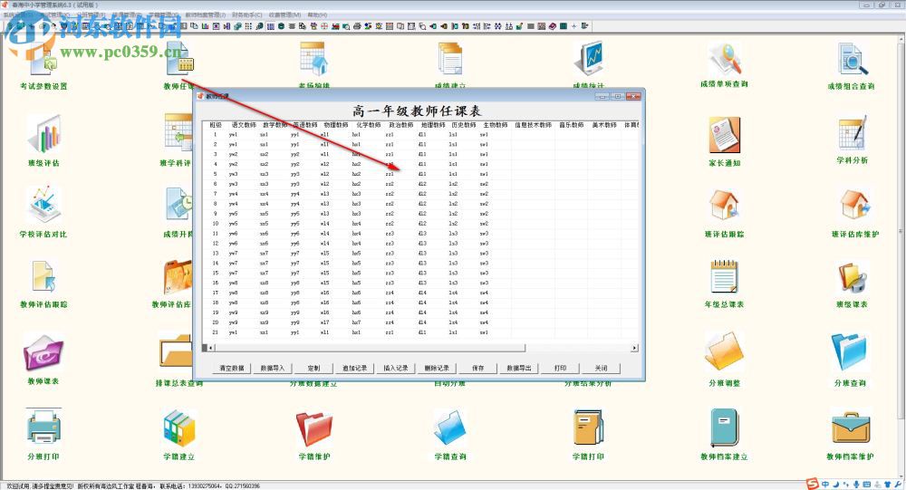The height and width of the screenshot is (490, 906).
Task: Click the 定制 button
Action: coord(313,368)
